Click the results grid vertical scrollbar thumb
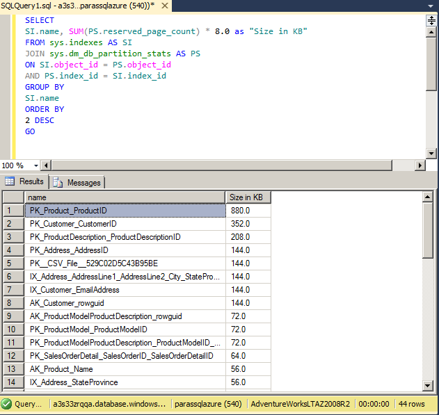The height and width of the screenshot is (415, 439). pyautogui.click(x=428, y=230)
